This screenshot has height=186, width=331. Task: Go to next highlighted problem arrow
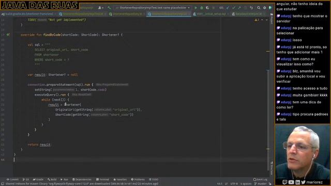click(x=267, y=20)
